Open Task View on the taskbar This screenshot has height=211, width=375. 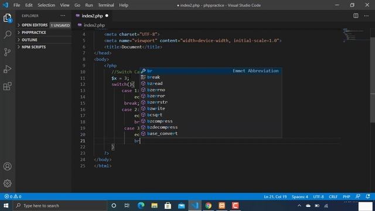[x=127, y=206]
